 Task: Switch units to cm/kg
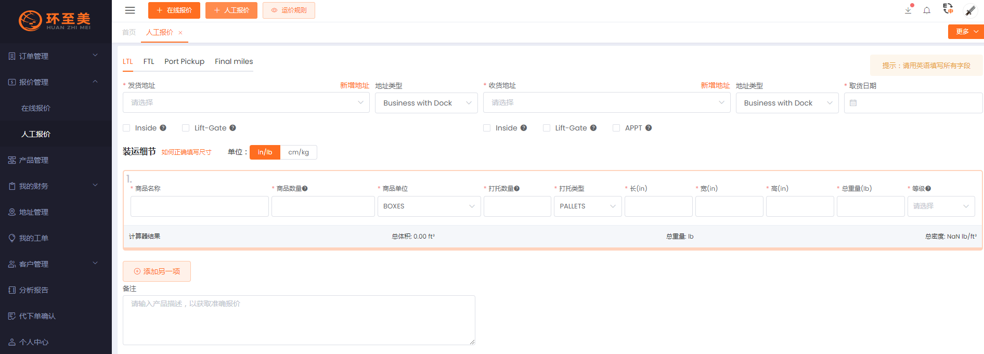pos(299,152)
